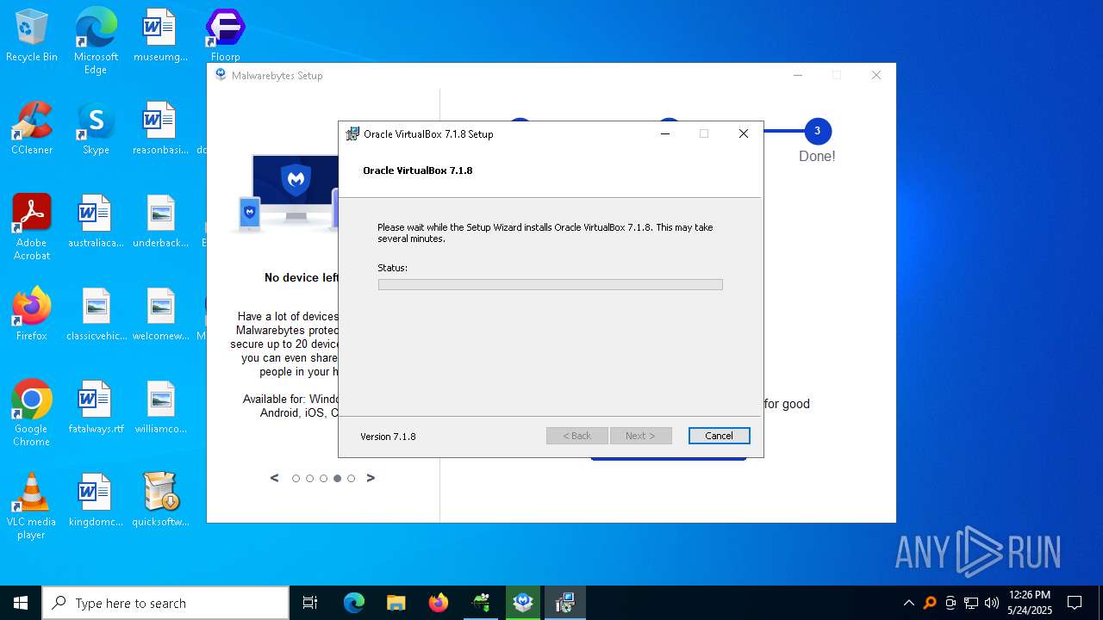This screenshot has height=620, width=1103.
Task: Select fourth carousel dot in Malwarebytes Setup
Action: tap(337, 478)
